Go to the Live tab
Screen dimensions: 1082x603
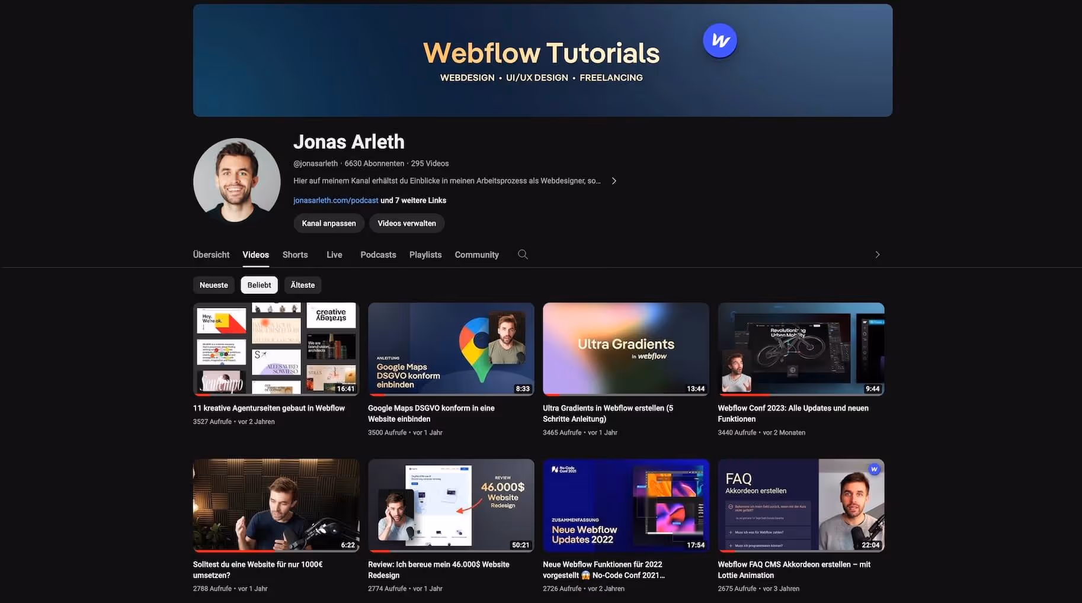tap(334, 255)
